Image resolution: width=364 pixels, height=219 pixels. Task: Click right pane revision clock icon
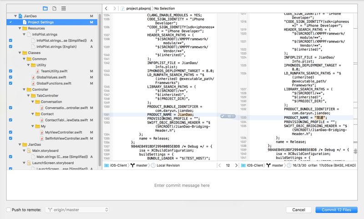click(289, 165)
